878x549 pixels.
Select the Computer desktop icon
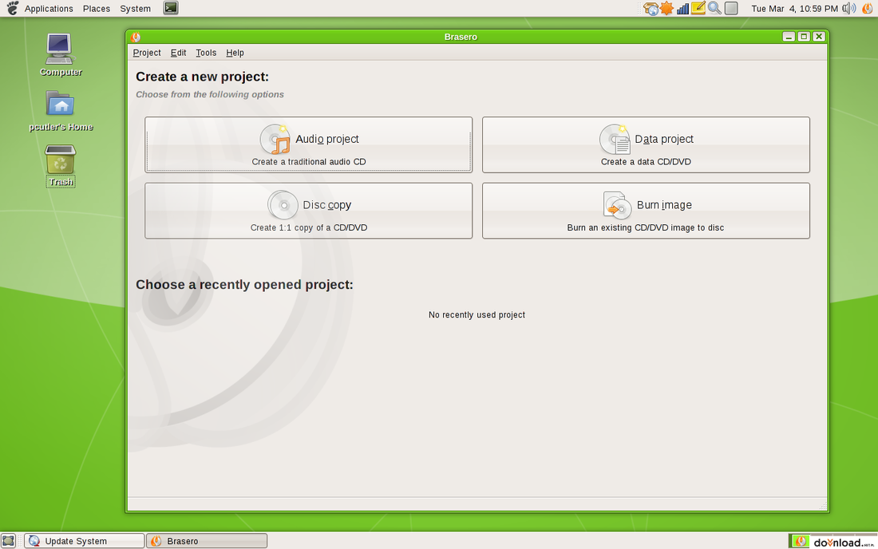coord(60,55)
